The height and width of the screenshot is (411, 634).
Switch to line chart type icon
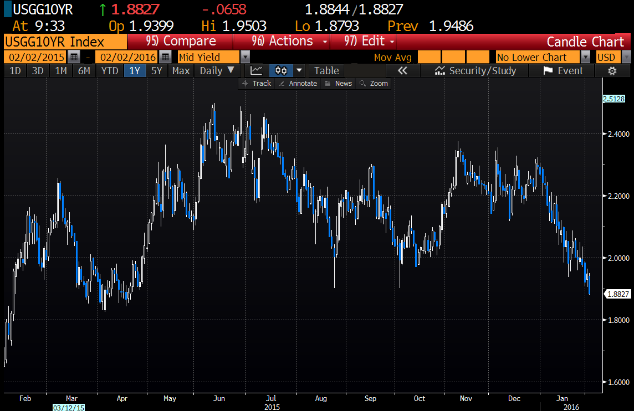256,71
